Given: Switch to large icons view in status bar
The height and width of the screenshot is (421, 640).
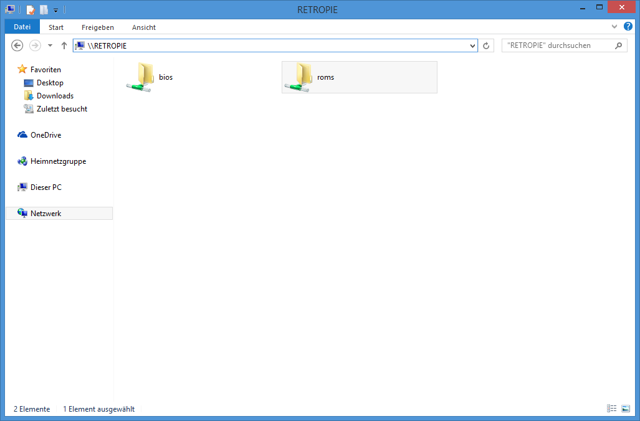Looking at the screenshot, I should coord(626,409).
